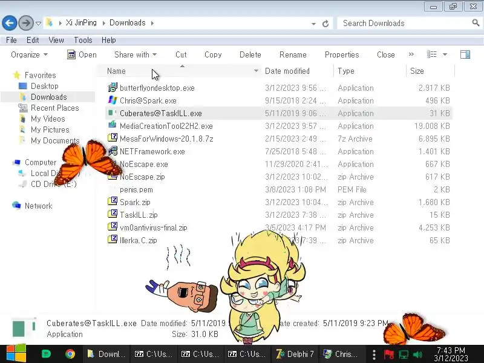The image size is (484, 363).
Task: Select the butterflyondesktop.exe file icon
Action: [113, 88]
